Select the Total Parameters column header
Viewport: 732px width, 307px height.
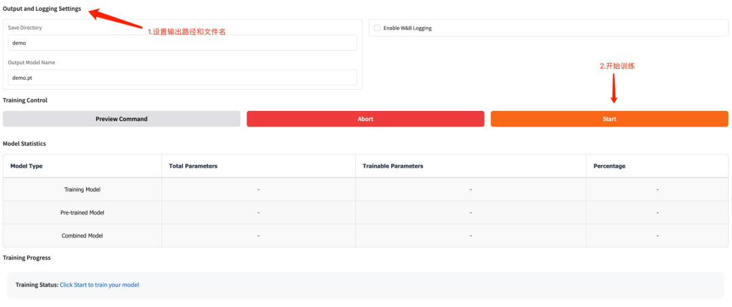pos(193,166)
